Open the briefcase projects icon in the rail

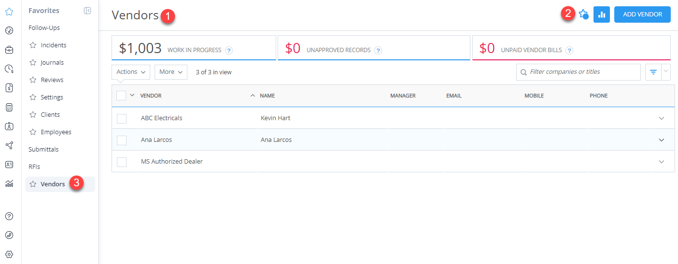tap(9, 50)
